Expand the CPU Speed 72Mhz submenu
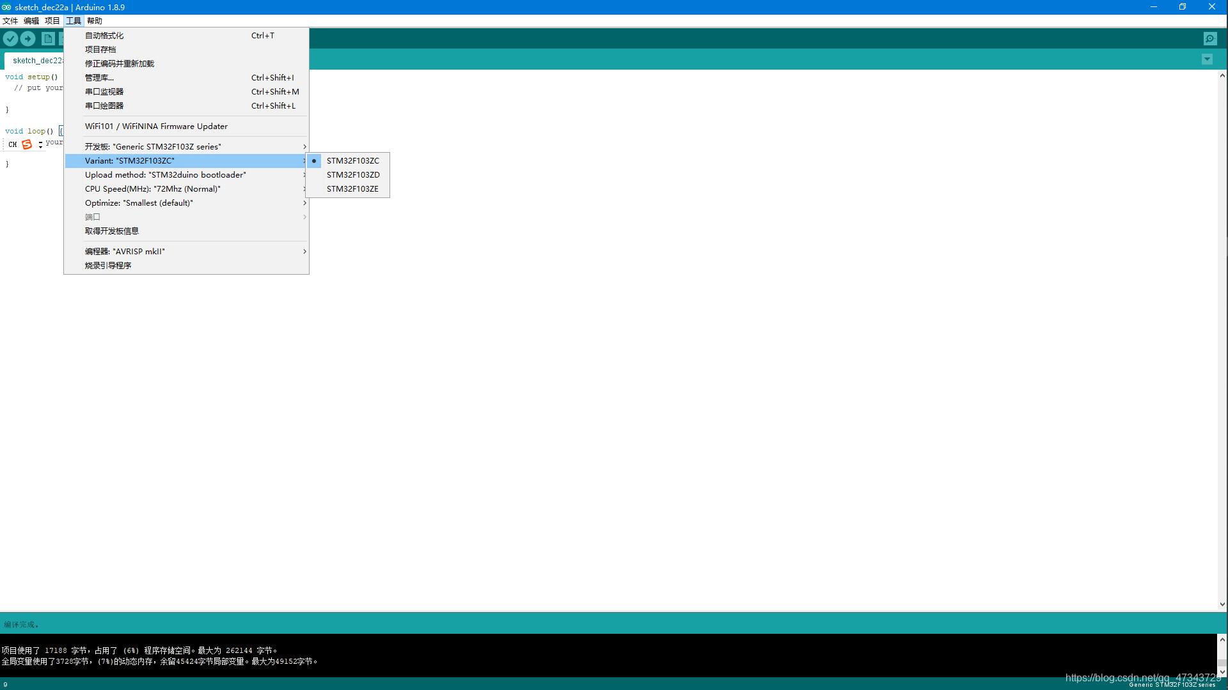This screenshot has height=690, width=1228. 186,189
